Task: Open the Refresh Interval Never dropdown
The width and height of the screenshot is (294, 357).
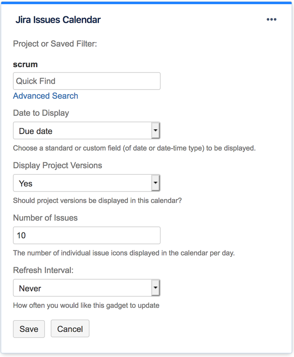Action: point(86,288)
